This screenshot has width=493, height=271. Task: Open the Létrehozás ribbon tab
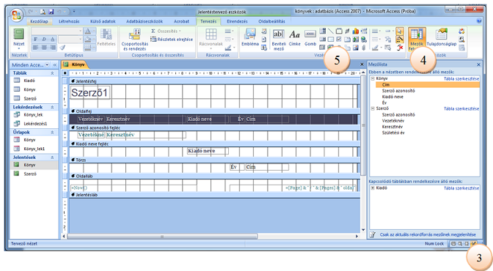(x=69, y=21)
